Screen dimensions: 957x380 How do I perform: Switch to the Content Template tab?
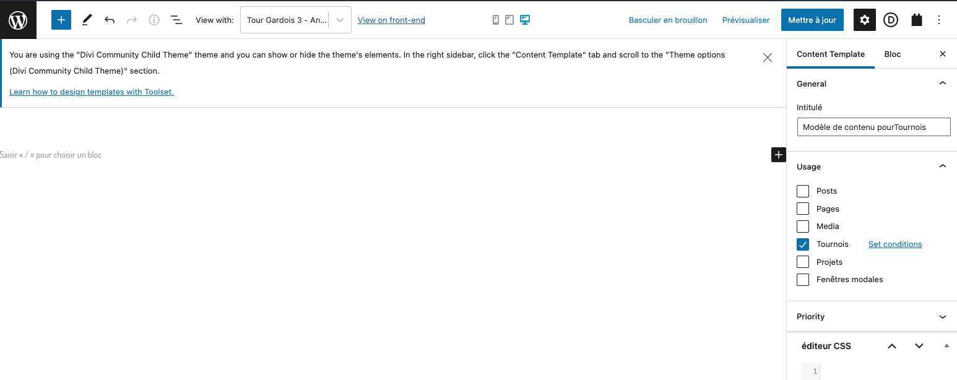click(x=831, y=54)
